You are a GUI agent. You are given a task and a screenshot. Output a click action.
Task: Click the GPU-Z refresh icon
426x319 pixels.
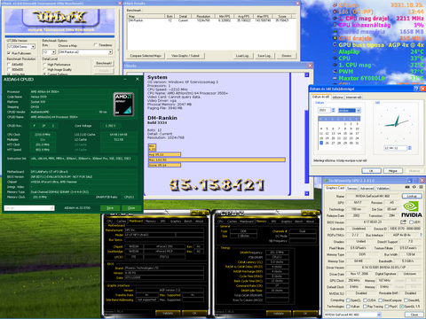tap(414, 187)
